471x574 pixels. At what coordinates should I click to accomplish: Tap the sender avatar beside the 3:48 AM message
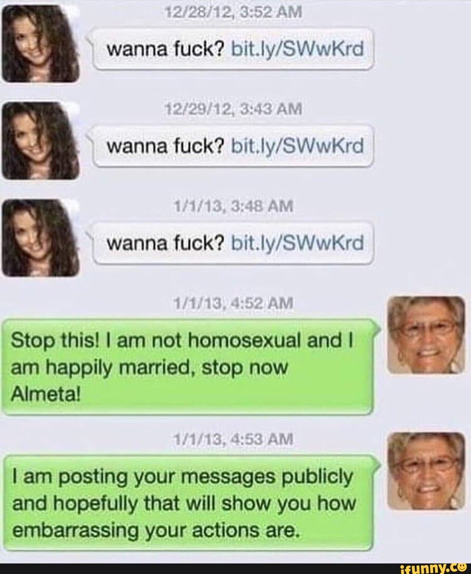(x=40, y=238)
